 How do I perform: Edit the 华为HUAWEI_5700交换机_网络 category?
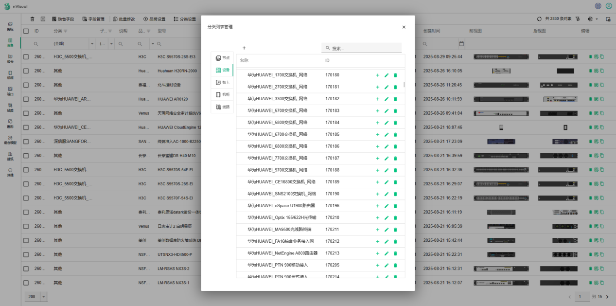coord(387,111)
